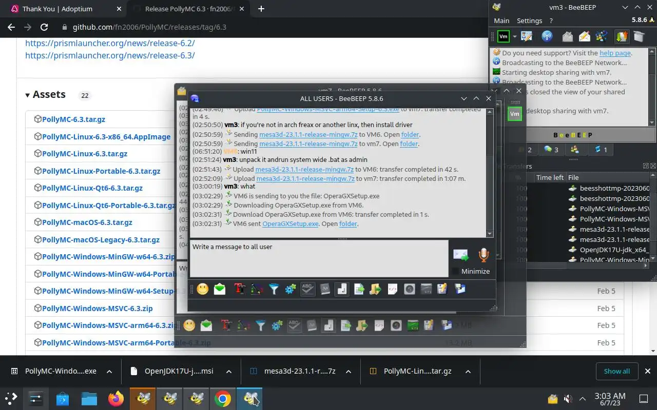Image resolution: width=657 pixels, height=410 pixels.
Task: Send message with the envelope arrow button
Action: click(461, 255)
